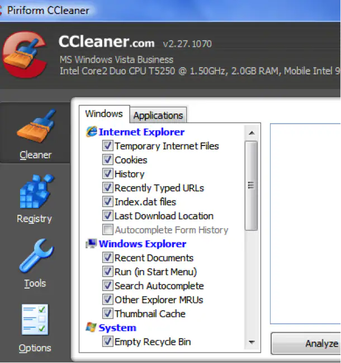Viewport: 341px width, 363px height.
Task: Enable Autocomplete Form History
Action: click(107, 230)
